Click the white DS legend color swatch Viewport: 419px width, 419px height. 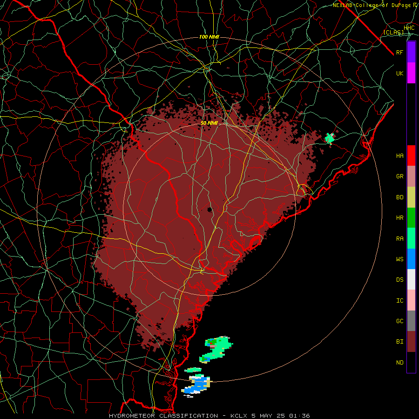[411, 279]
